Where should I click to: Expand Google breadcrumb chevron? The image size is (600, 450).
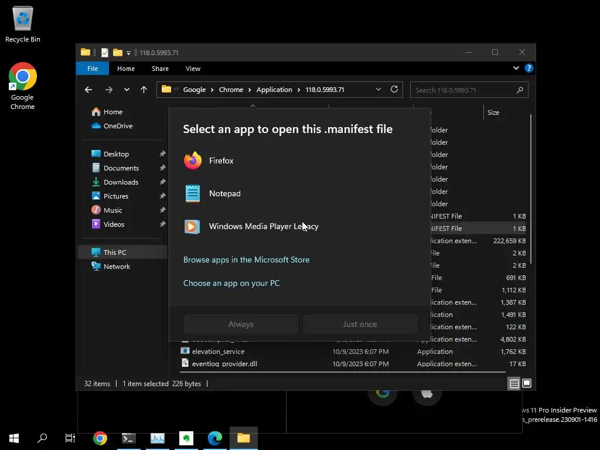click(x=212, y=90)
